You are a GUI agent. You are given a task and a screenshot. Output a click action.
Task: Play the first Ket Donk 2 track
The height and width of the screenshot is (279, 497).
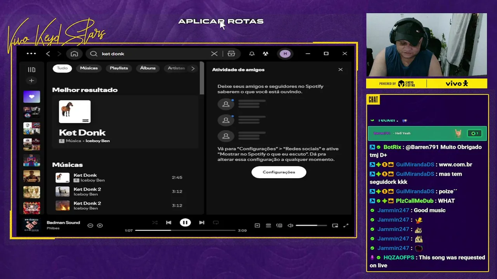coord(124,191)
